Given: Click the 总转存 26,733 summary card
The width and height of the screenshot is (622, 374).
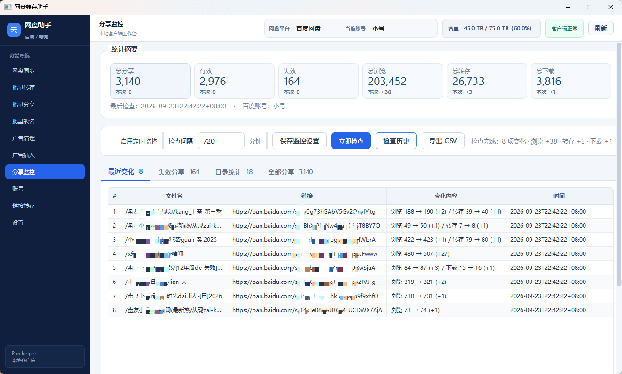Looking at the screenshot, I should pos(487,81).
